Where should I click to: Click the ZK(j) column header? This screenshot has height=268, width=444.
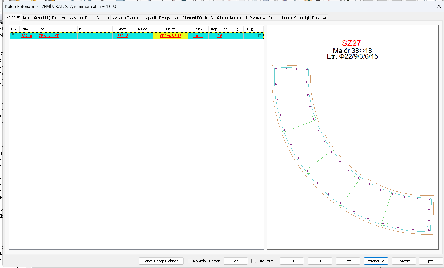pyautogui.click(x=249, y=29)
